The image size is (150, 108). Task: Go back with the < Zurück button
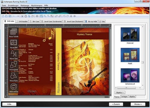coord(116,104)
